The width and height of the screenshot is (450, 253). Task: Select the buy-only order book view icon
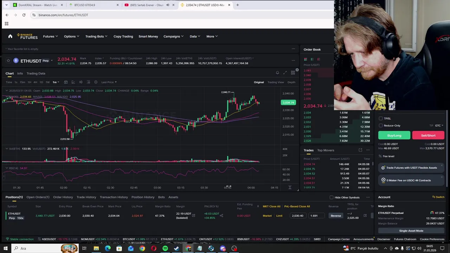(312, 59)
